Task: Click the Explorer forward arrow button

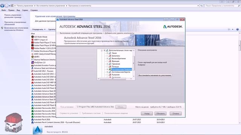Action: pos(6,6)
